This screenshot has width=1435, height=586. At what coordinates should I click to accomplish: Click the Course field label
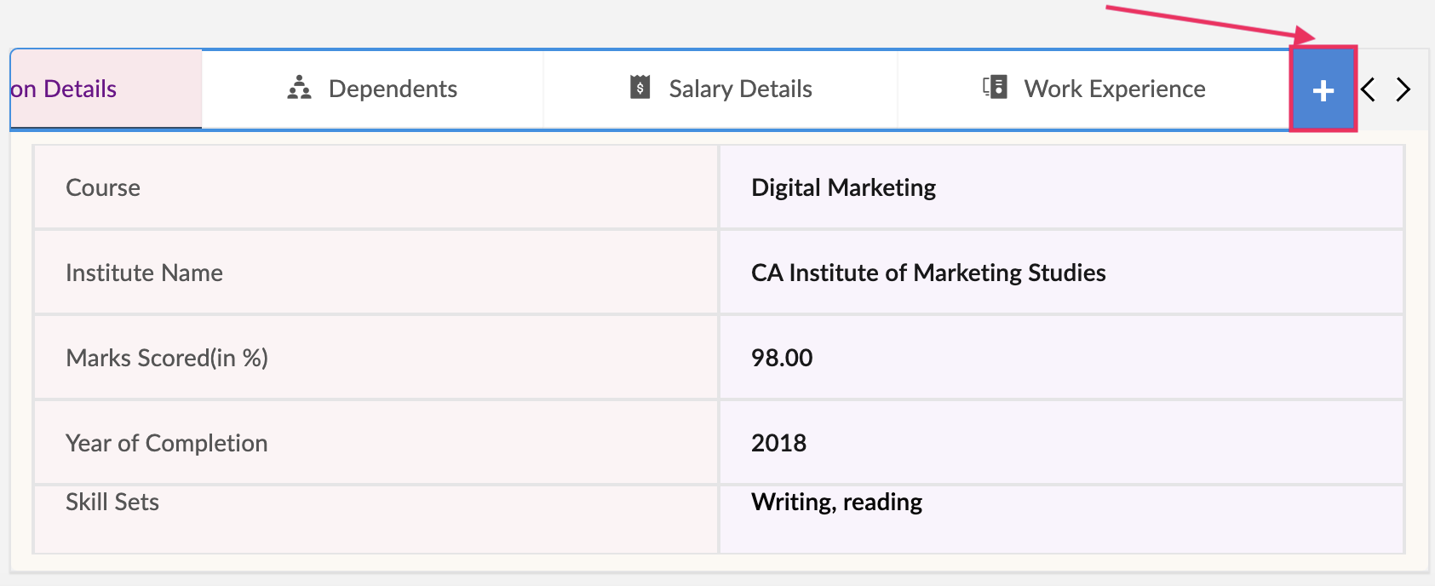(103, 187)
